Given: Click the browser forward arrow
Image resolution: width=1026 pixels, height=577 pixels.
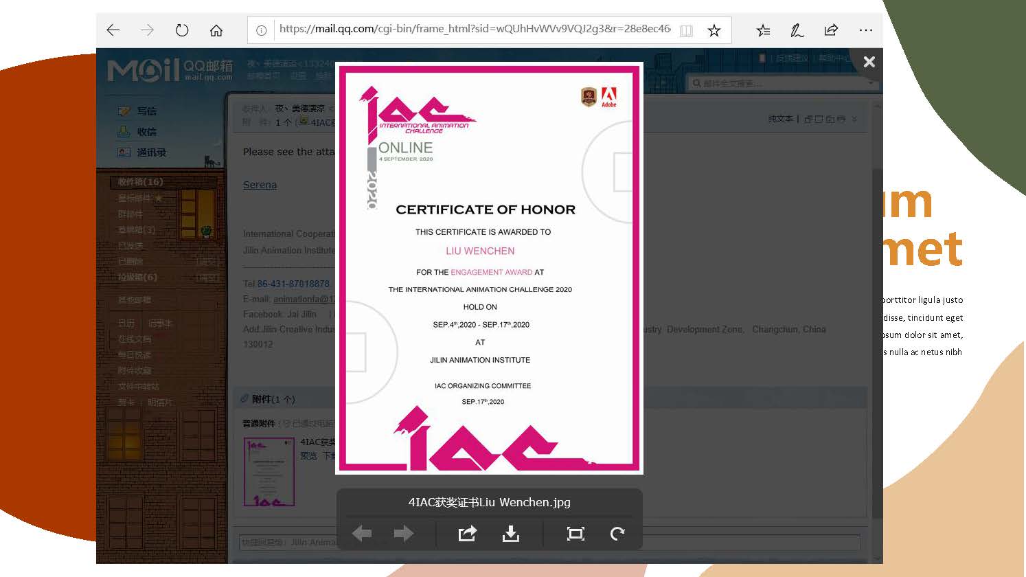Looking at the screenshot, I should 147,30.
